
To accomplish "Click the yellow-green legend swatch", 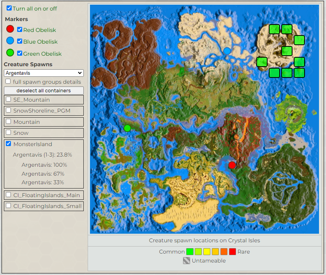I will click(198, 252).
